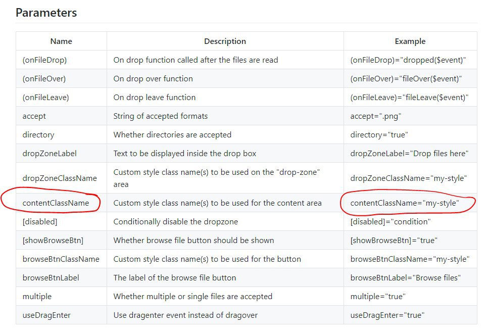Click the Parameters heading

point(46,13)
